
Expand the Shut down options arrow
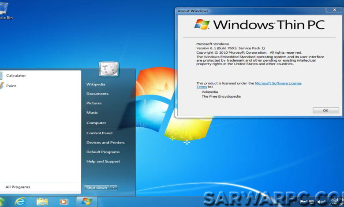[113, 188]
